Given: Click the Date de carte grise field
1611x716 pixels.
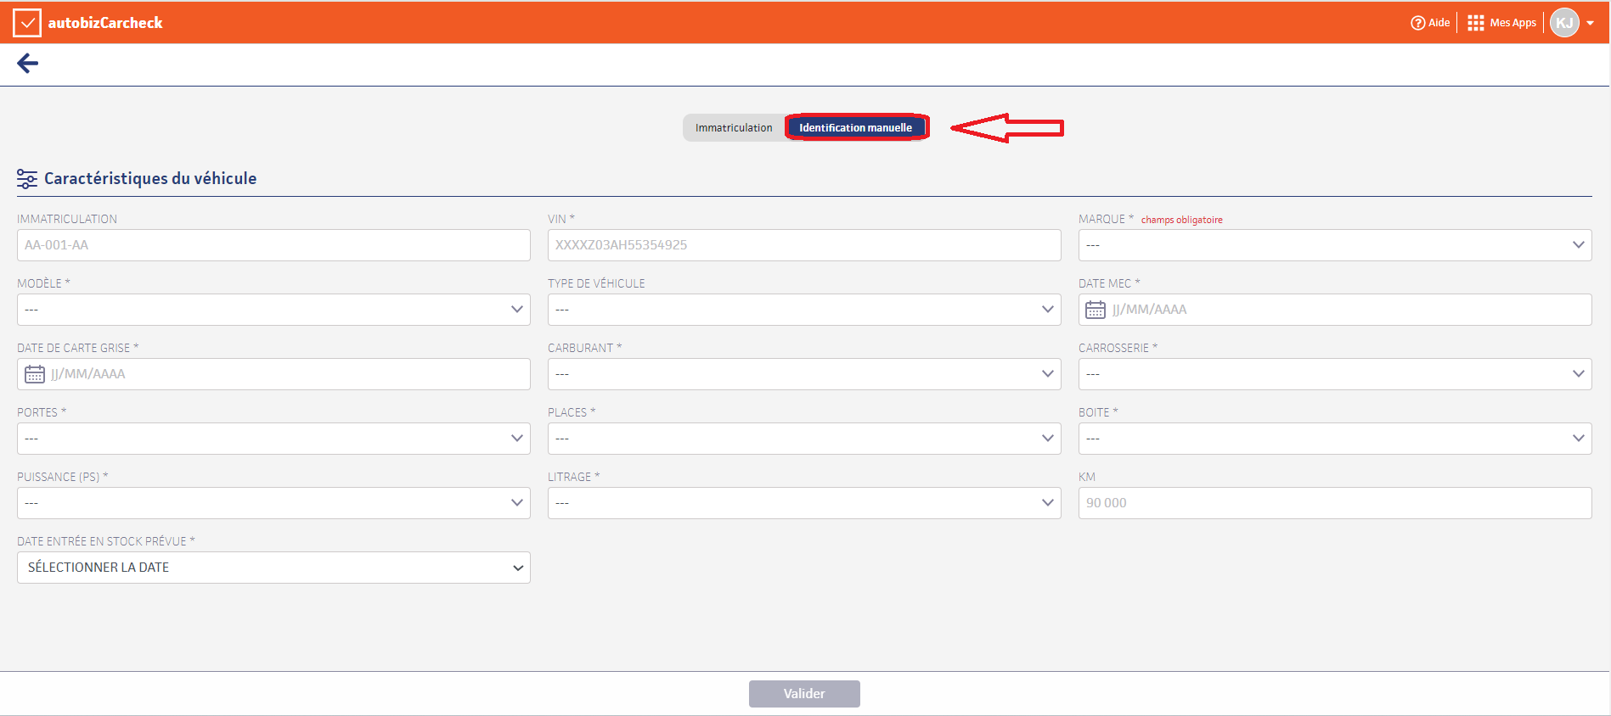Looking at the screenshot, I should (273, 374).
